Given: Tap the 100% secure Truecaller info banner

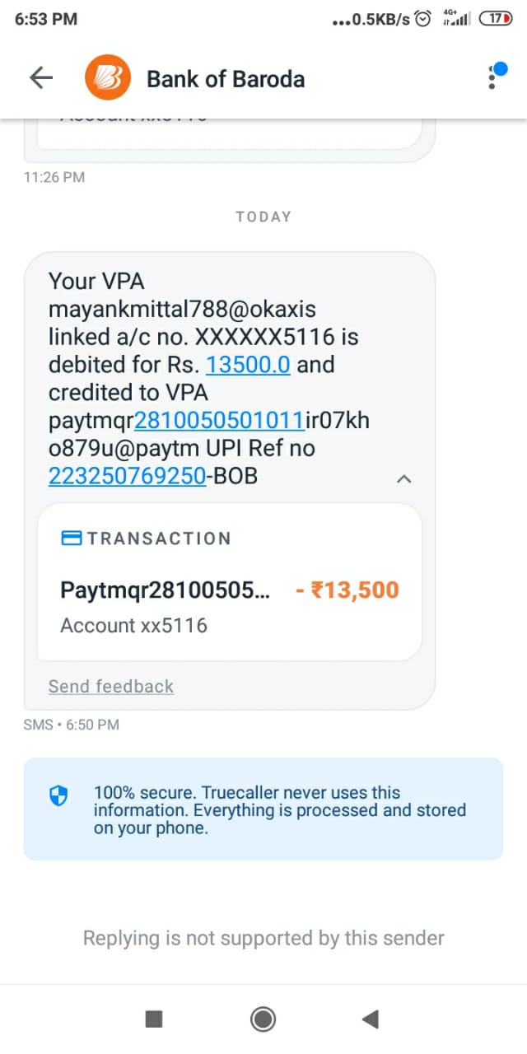Looking at the screenshot, I should coord(263,809).
